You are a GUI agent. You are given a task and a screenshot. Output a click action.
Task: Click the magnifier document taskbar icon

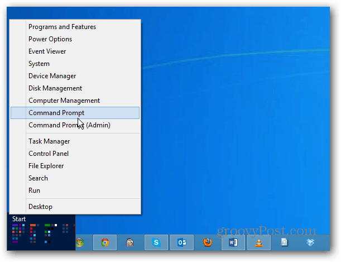click(x=284, y=242)
